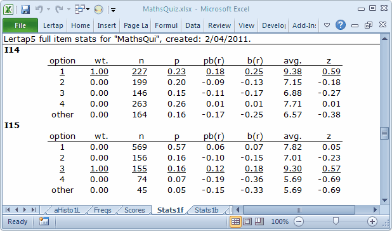Open the View ribbon tab

pyautogui.click(x=246, y=25)
